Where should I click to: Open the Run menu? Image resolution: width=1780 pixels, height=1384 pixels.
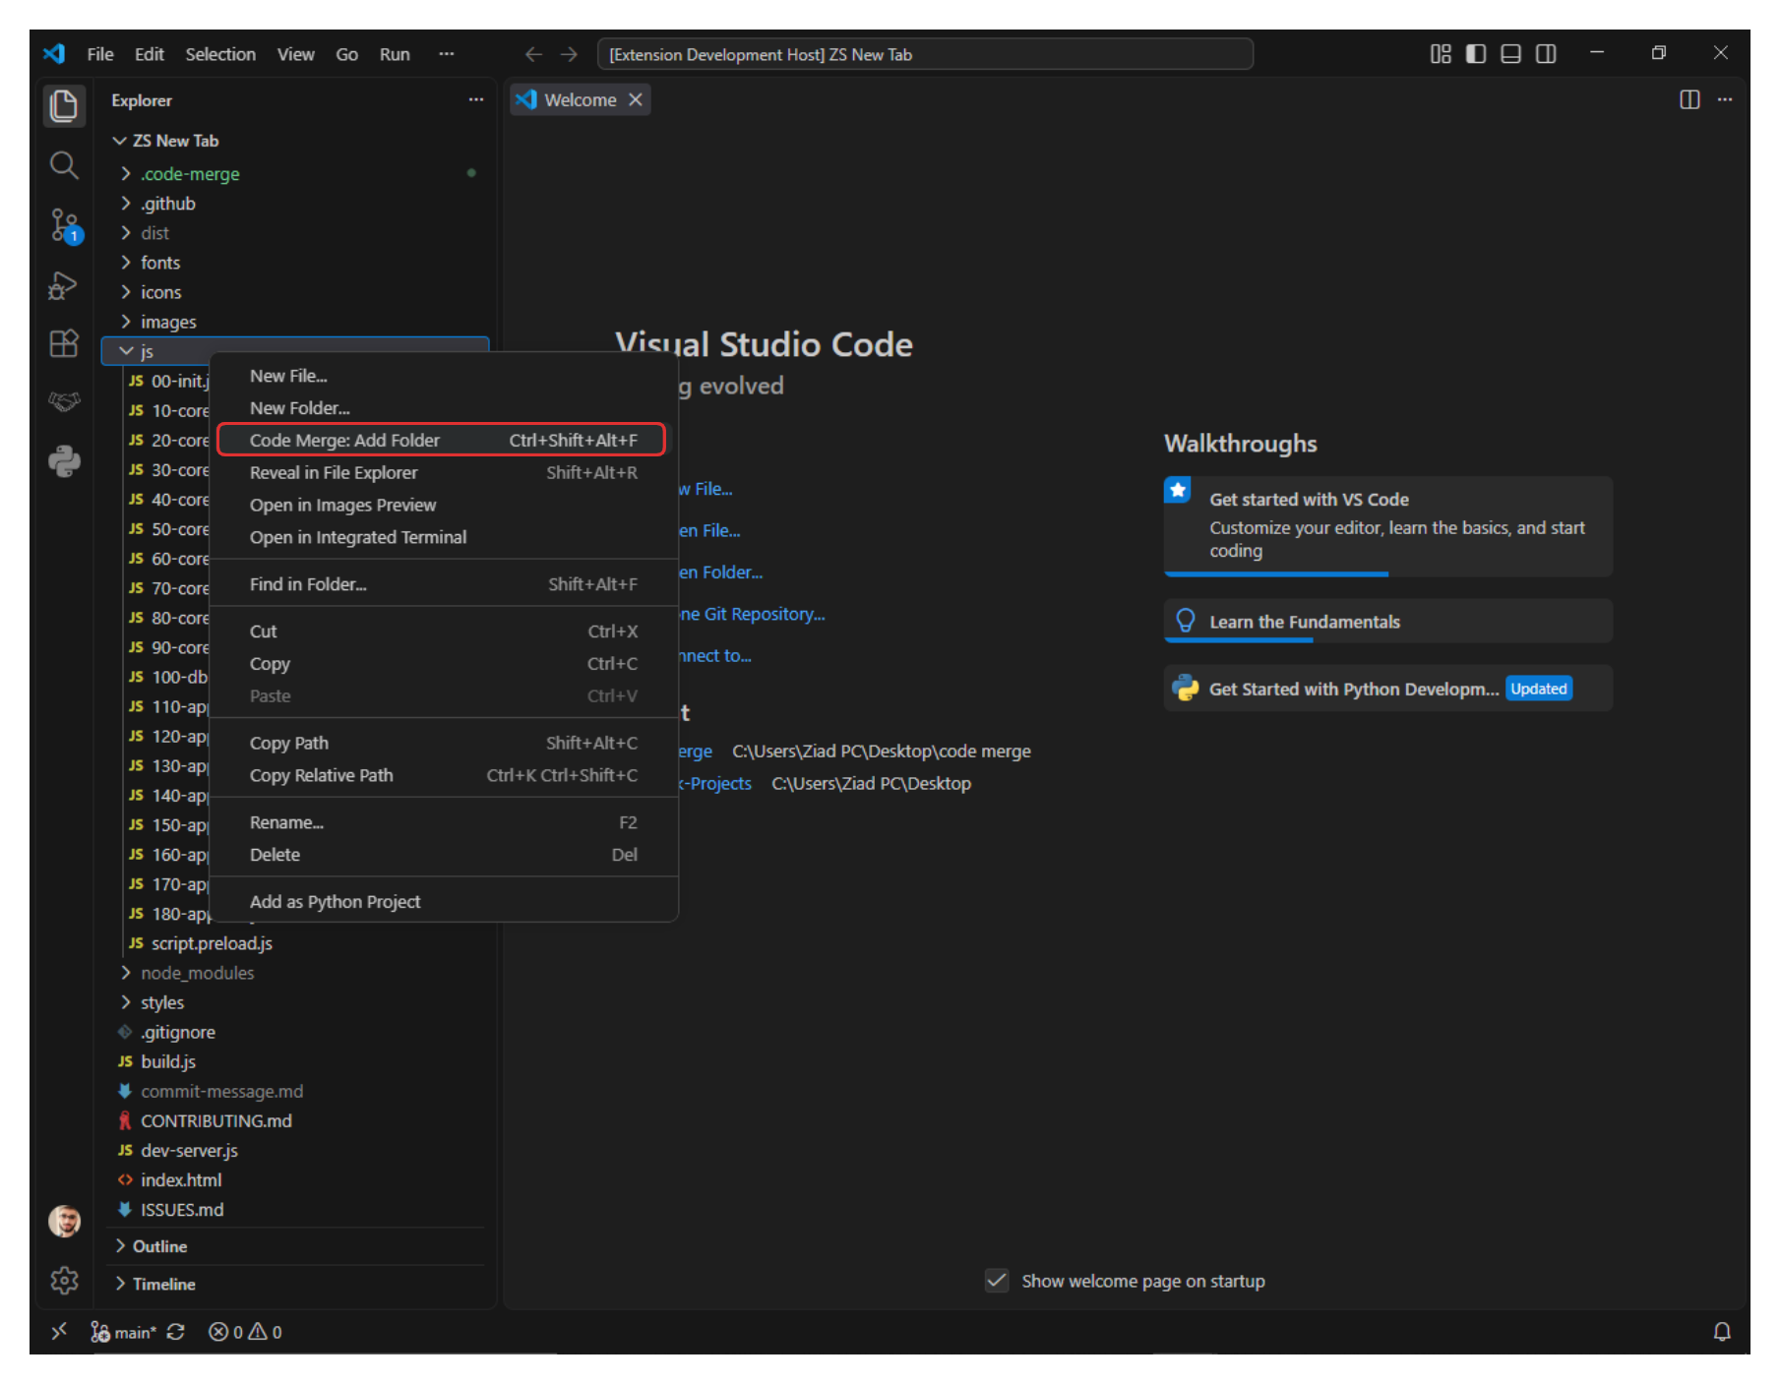(x=395, y=54)
